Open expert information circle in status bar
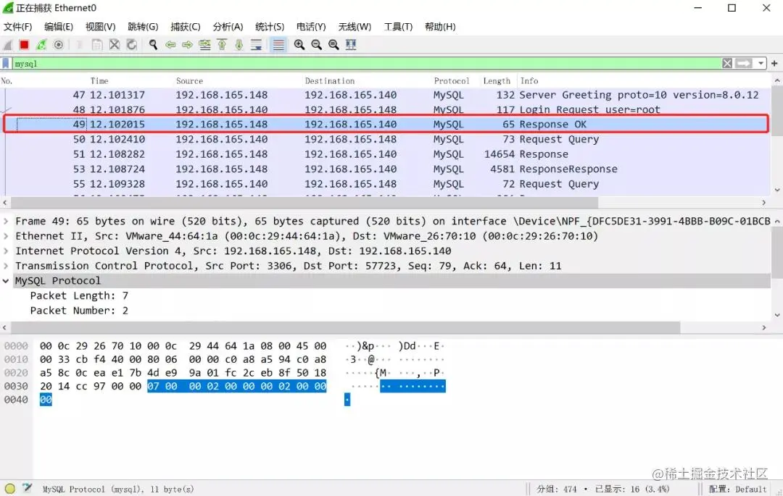 [10, 489]
